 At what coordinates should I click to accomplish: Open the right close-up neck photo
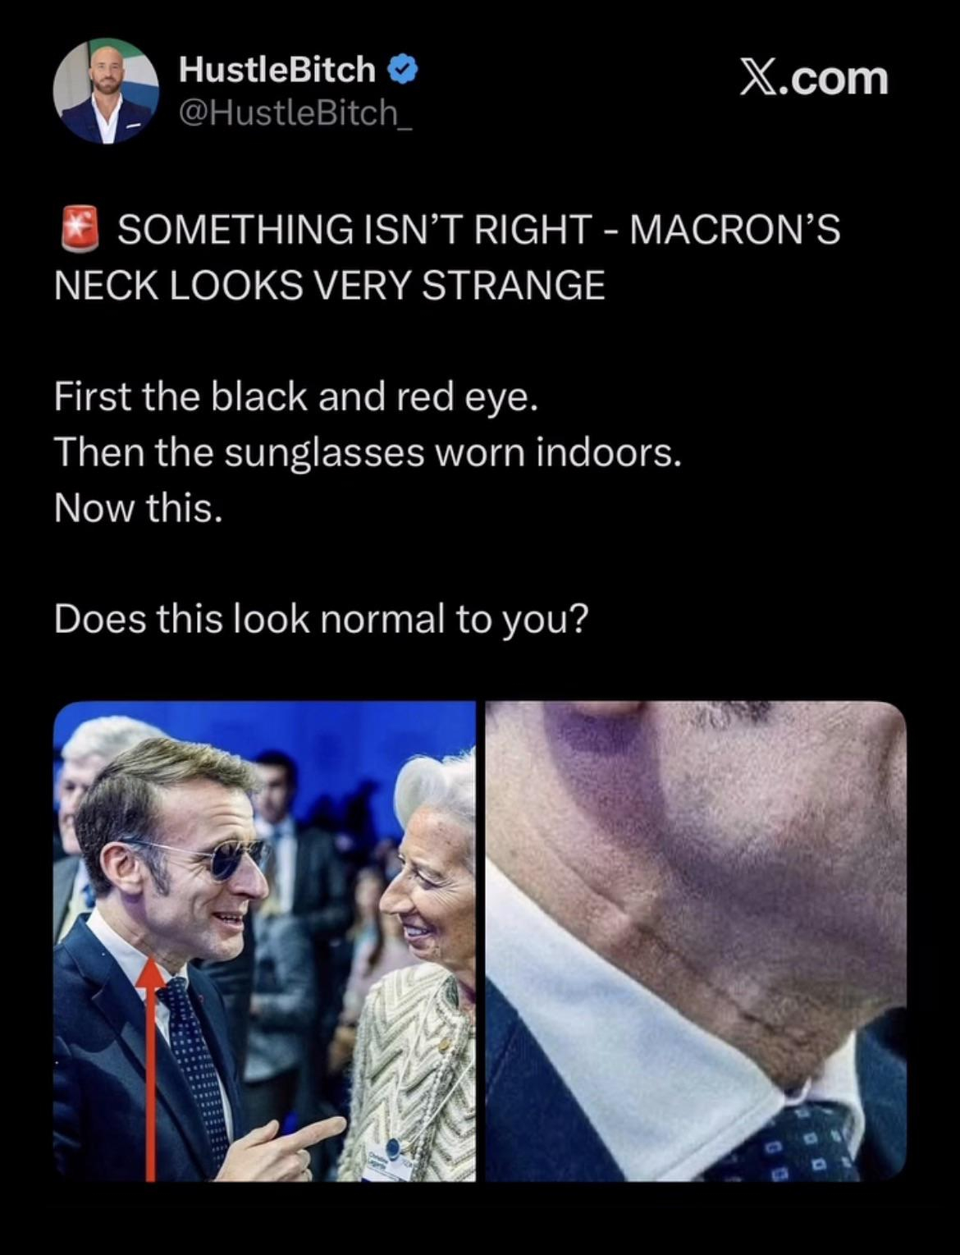click(696, 941)
